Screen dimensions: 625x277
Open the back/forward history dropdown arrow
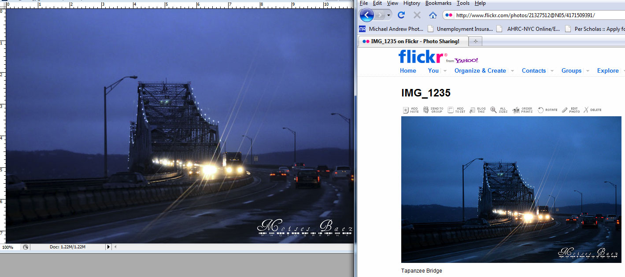[388, 15]
